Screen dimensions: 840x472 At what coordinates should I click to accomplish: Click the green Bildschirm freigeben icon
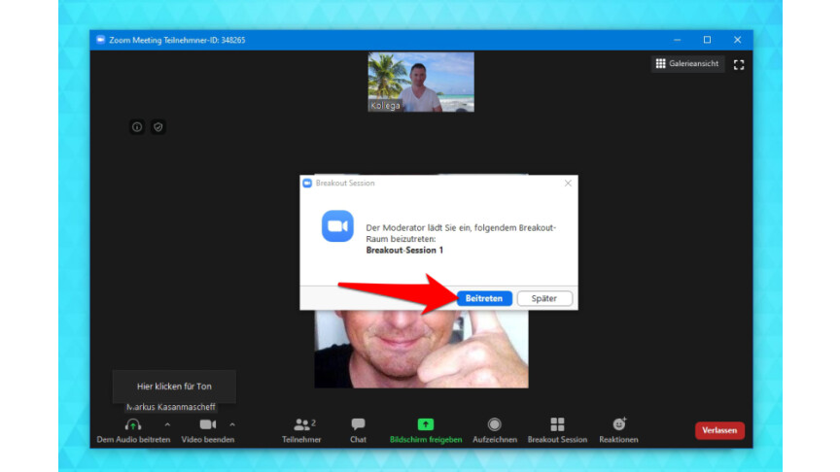[426, 424]
